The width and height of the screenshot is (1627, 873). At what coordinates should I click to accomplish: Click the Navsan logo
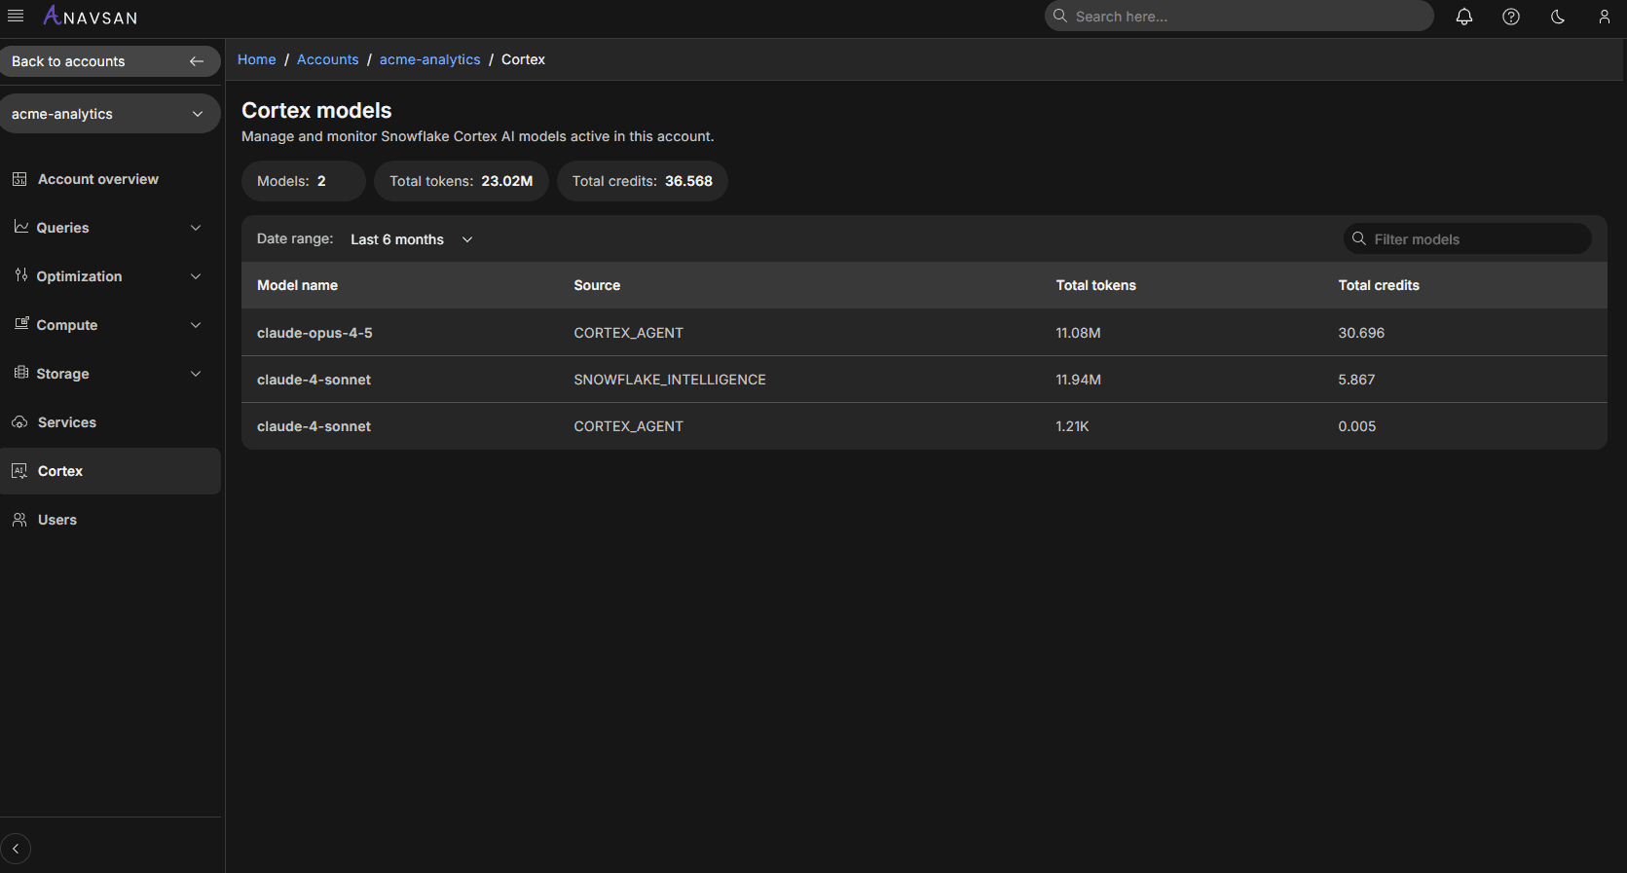[x=91, y=17]
